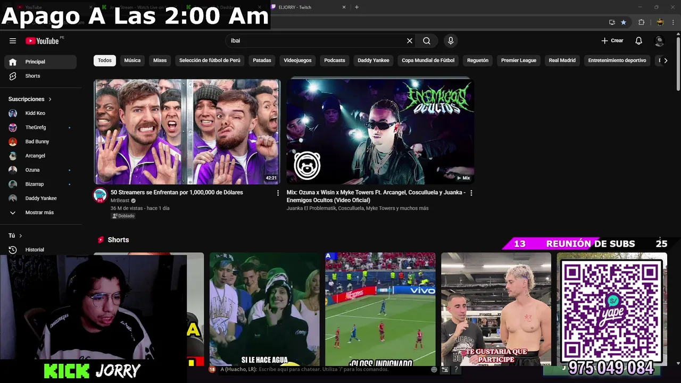The height and width of the screenshot is (383, 681).
Task: Expand the Suscripciones section chevron
Action: point(50,99)
